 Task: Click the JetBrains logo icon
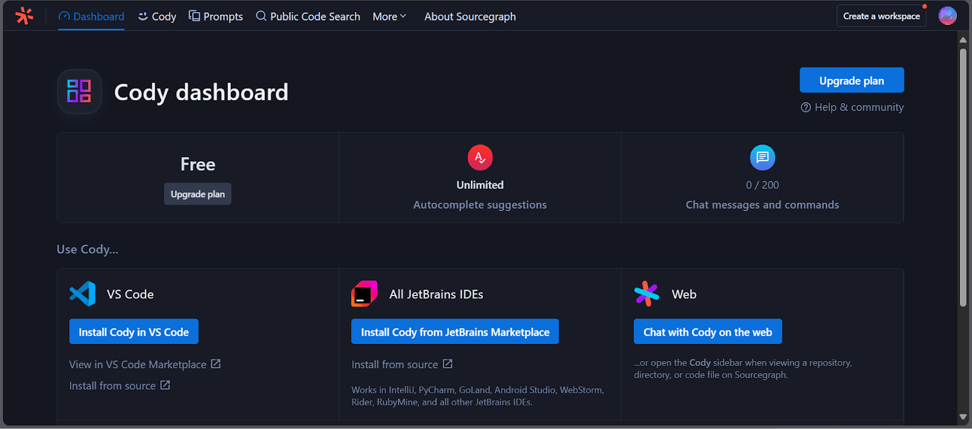pyautogui.click(x=364, y=294)
